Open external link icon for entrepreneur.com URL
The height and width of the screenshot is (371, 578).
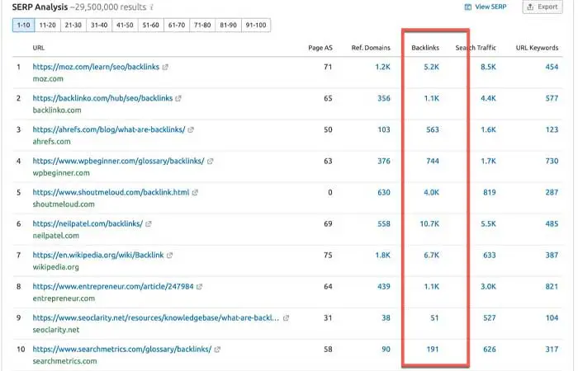coord(200,286)
